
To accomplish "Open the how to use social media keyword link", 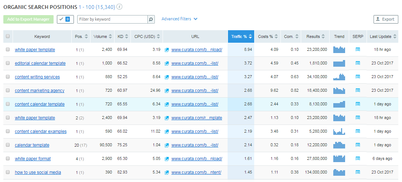I will pos(38,172).
